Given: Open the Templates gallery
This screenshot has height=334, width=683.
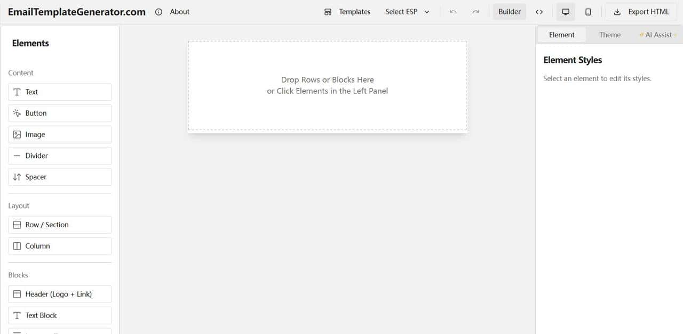Looking at the screenshot, I should pyautogui.click(x=347, y=12).
